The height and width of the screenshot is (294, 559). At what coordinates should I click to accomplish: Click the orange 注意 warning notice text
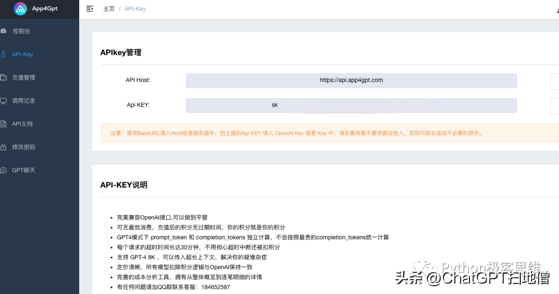click(297, 133)
